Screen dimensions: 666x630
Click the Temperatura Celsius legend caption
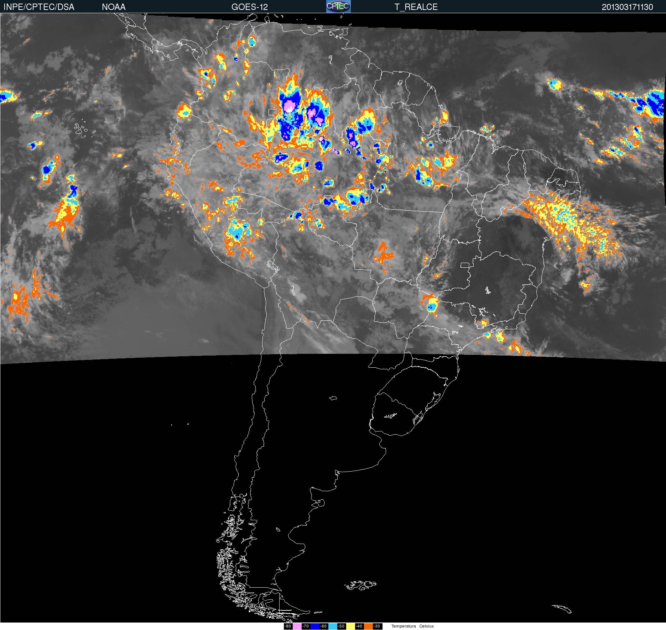412,626
